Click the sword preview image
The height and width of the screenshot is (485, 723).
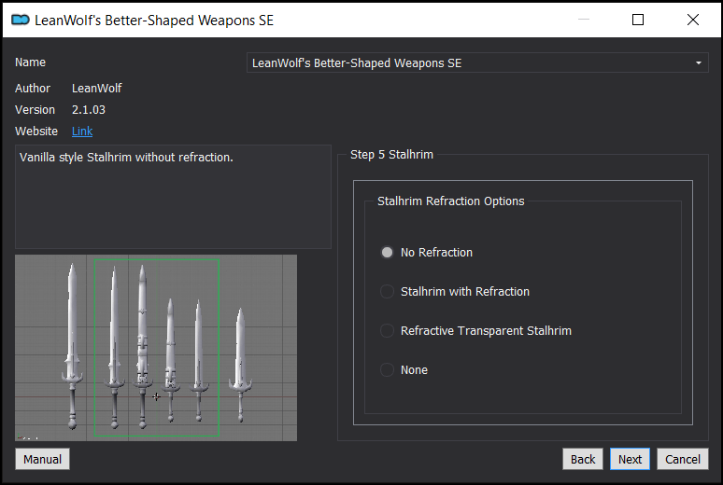(156, 348)
